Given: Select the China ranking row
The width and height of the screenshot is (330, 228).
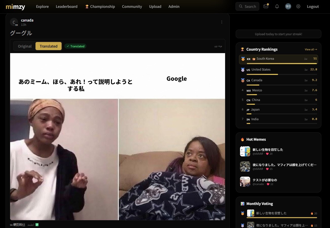Looking at the screenshot, I should (x=279, y=101).
